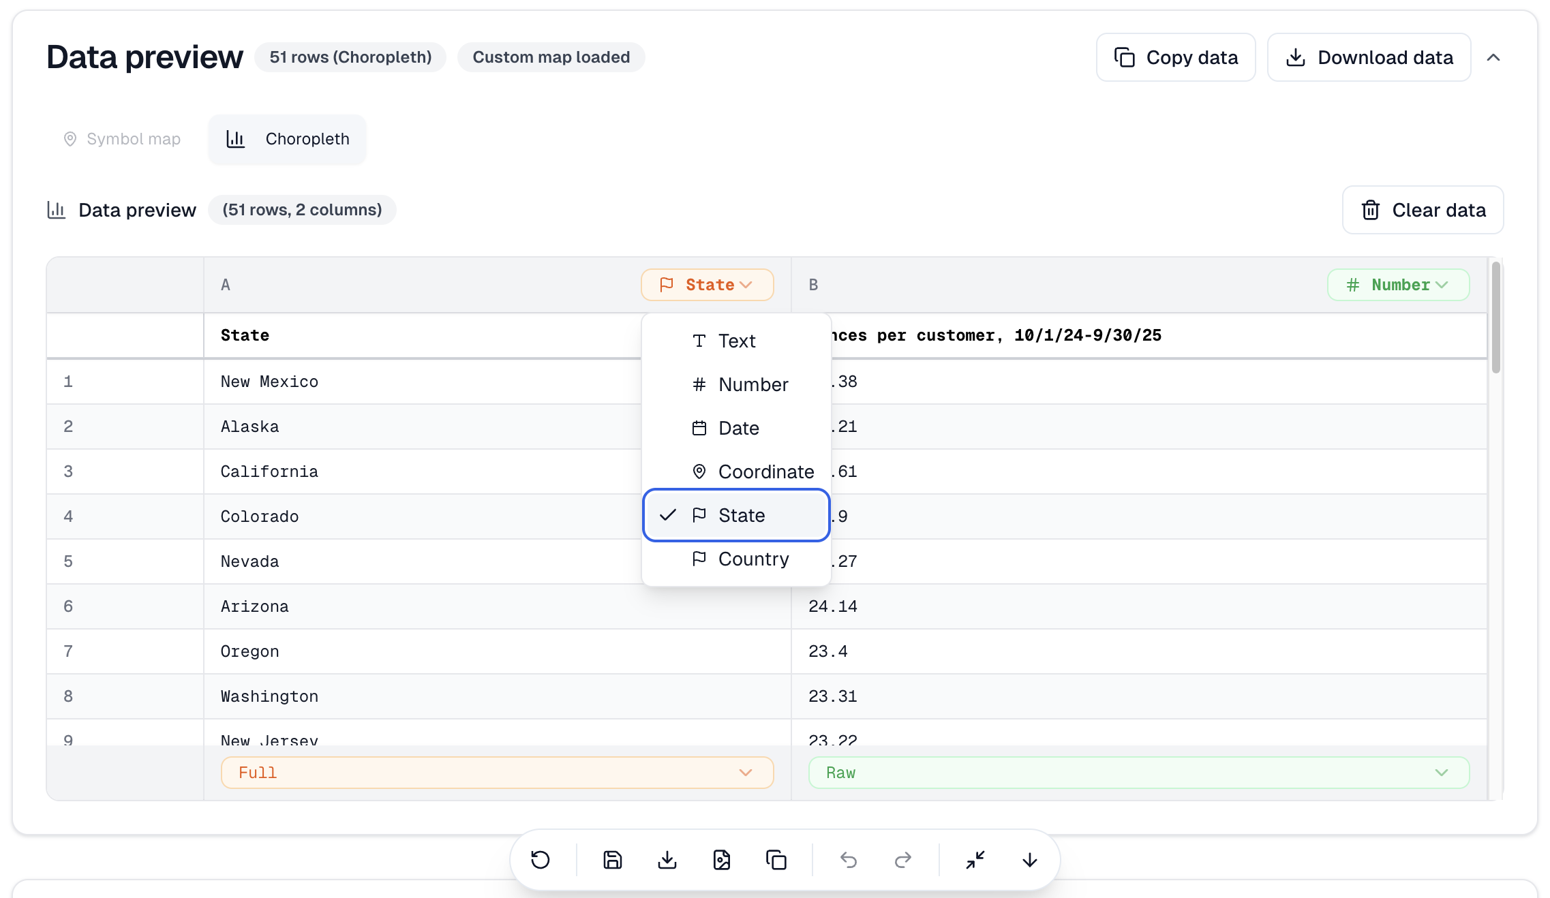1550x898 pixels.
Task: Click the reset icon in bottom toolbar
Action: pyautogui.click(x=540, y=860)
